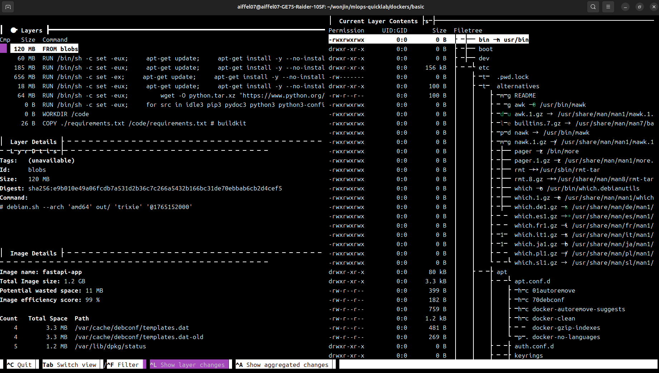Select the idle3 pip3 pydoc3 symlink layer
Screen dimensions: 659x373
[162, 105]
